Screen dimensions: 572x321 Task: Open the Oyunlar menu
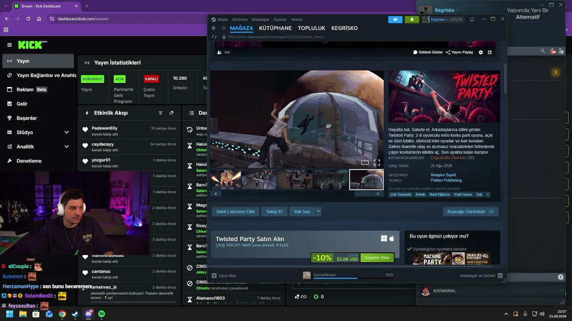(x=280, y=20)
